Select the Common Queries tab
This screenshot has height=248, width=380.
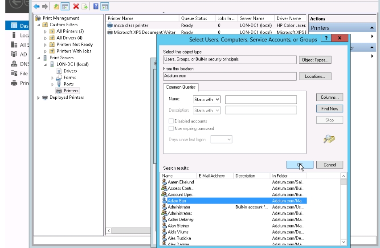[180, 87]
